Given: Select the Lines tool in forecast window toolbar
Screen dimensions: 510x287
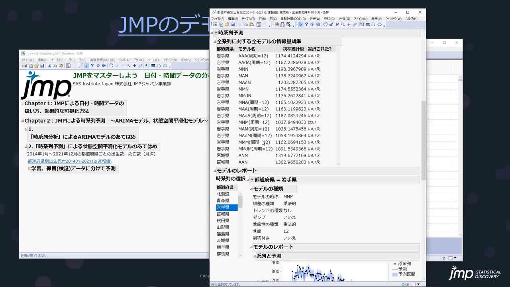Looking at the screenshot, I should (x=367, y=24).
